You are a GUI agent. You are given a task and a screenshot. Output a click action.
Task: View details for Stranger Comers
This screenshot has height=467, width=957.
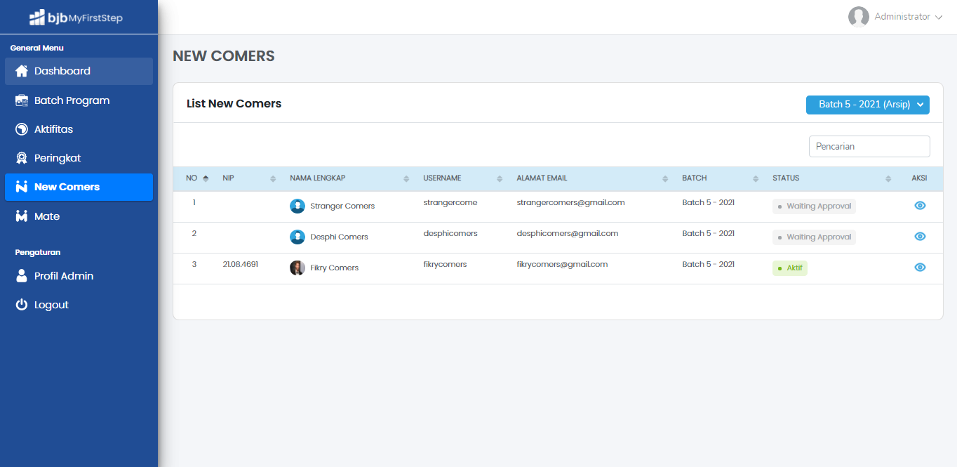coord(920,206)
